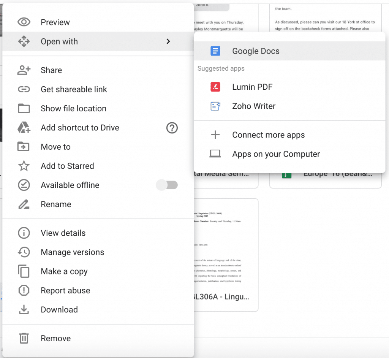Viewport: 389px width, 358px height.
Task: Click the Zoho Writer icon
Action: pyautogui.click(x=215, y=106)
